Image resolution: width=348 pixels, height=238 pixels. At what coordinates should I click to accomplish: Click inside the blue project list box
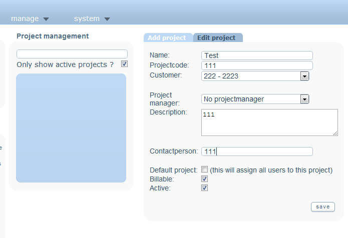pyautogui.click(x=71, y=127)
